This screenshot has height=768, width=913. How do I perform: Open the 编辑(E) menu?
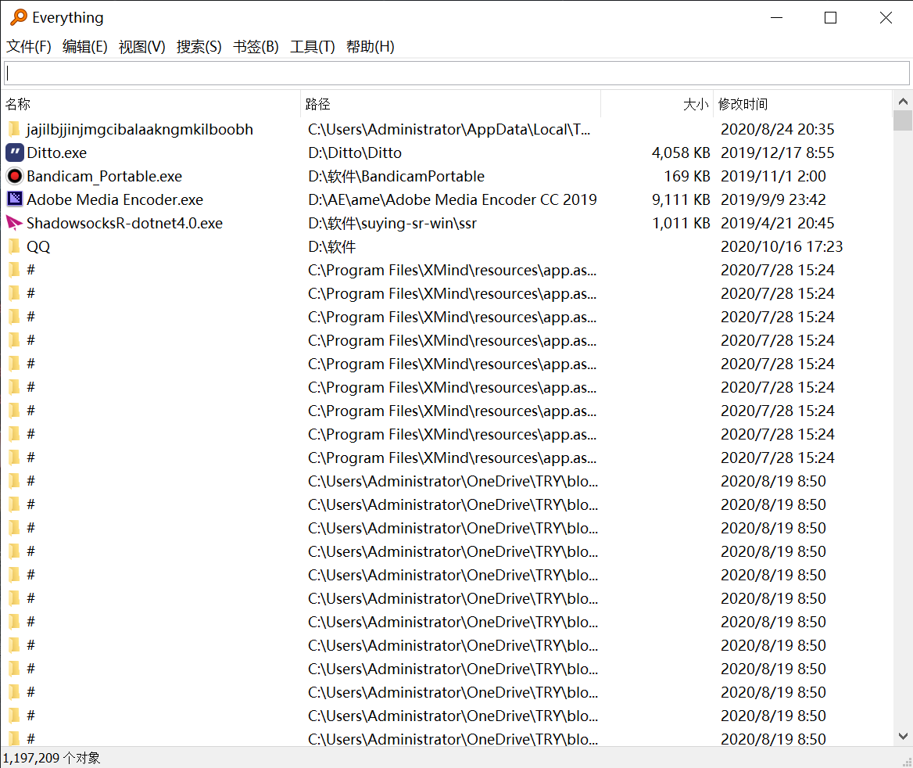coord(85,47)
